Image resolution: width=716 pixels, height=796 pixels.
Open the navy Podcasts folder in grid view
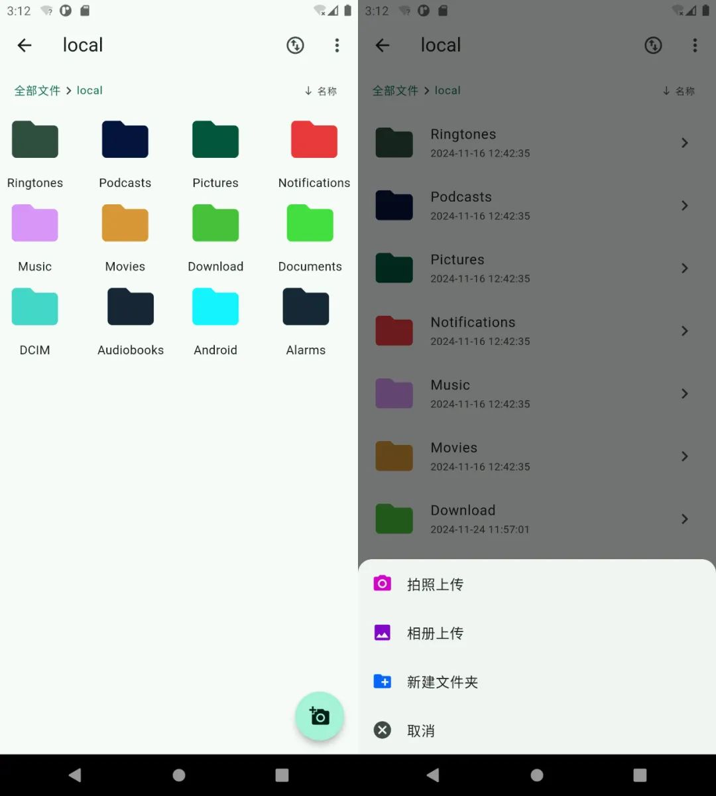click(125, 139)
